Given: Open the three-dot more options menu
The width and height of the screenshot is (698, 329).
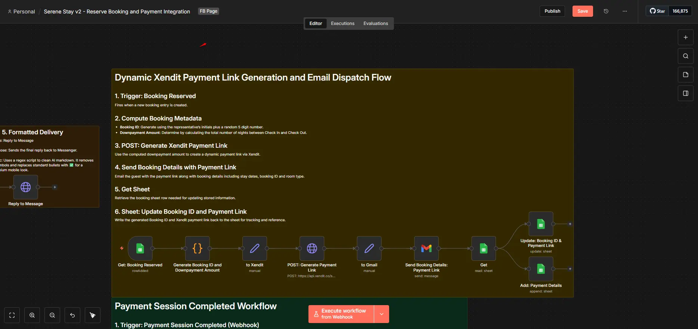Looking at the screenshot, I should 625,11.
